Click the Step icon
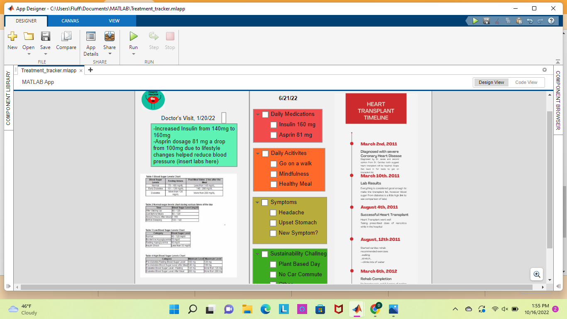The height and width of the screenshot is (319, 567). [154, 36]
